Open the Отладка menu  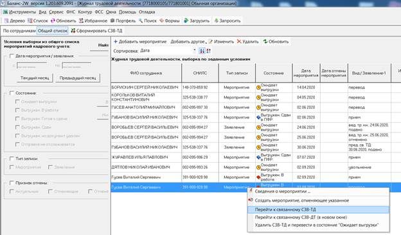point(147,12)
